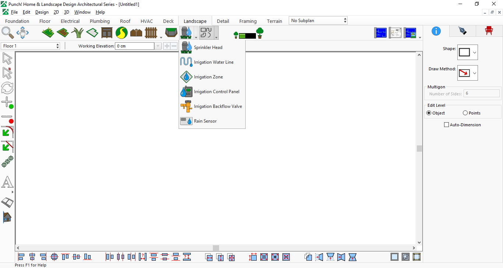Screen dimensions: 503x268
Task: Click the add point plus tool
Action: pos(7,103)
